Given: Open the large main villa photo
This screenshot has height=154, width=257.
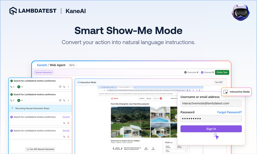Looking at the screenshot, I should (131, 122).
